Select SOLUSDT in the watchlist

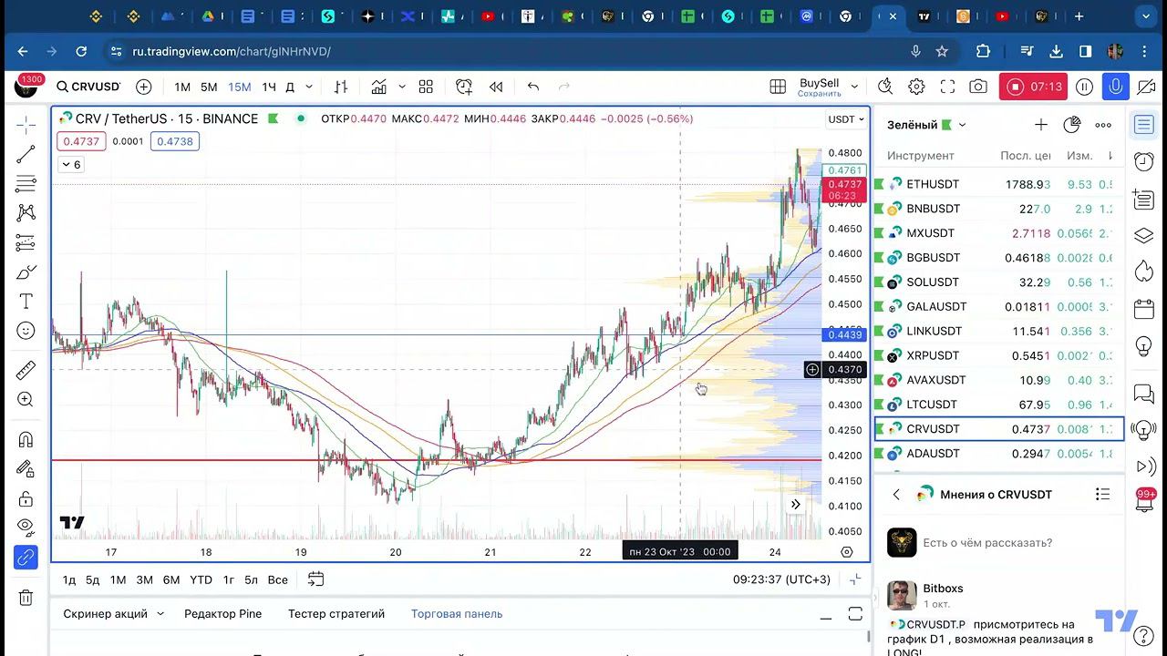click(x=998, y=282)
